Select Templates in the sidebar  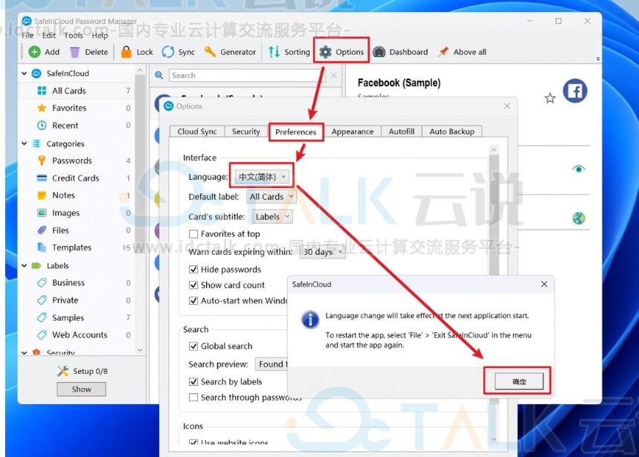77,247
